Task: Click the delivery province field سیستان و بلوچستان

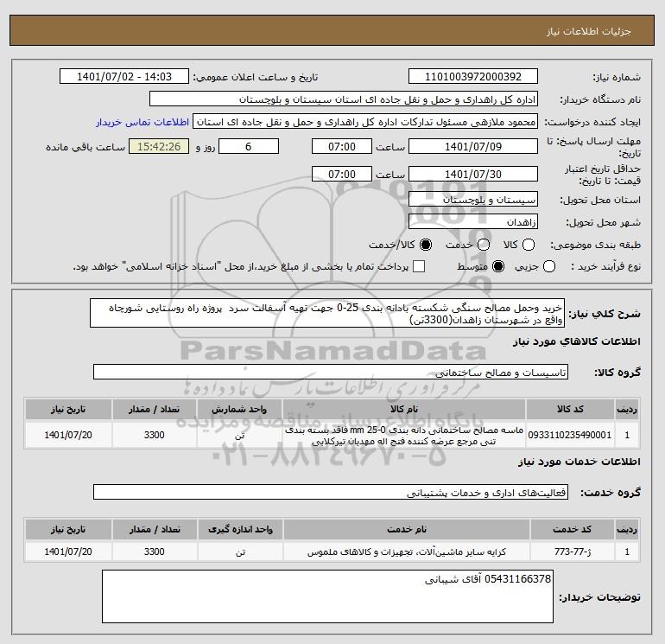Action: 473,200
